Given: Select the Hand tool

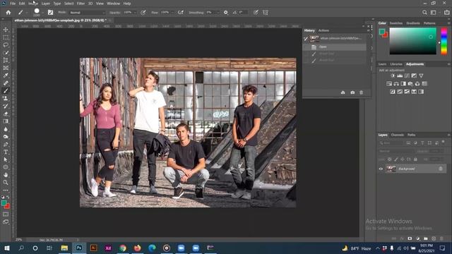Looking at the screenshot, I should pos(6,175).
